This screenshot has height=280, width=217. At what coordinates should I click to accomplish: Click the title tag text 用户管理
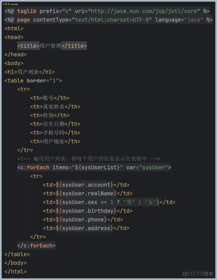[50, 46]
